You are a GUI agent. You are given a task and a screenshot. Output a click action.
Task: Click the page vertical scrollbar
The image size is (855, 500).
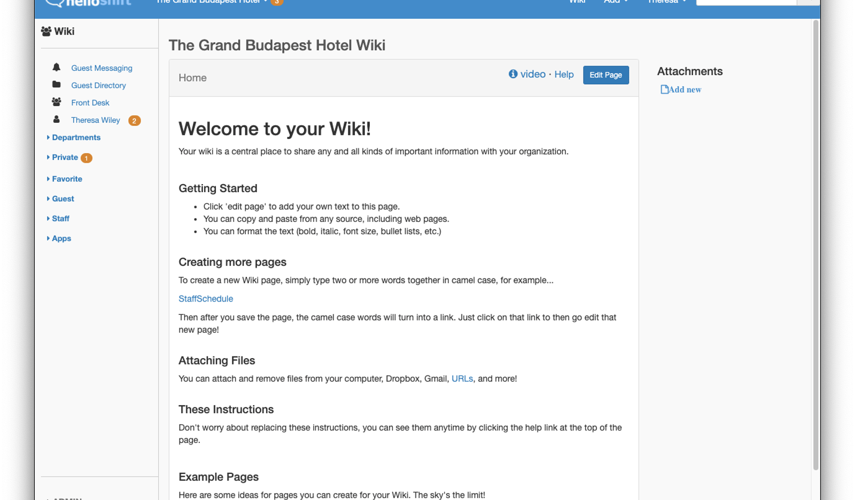coord(815,245)
